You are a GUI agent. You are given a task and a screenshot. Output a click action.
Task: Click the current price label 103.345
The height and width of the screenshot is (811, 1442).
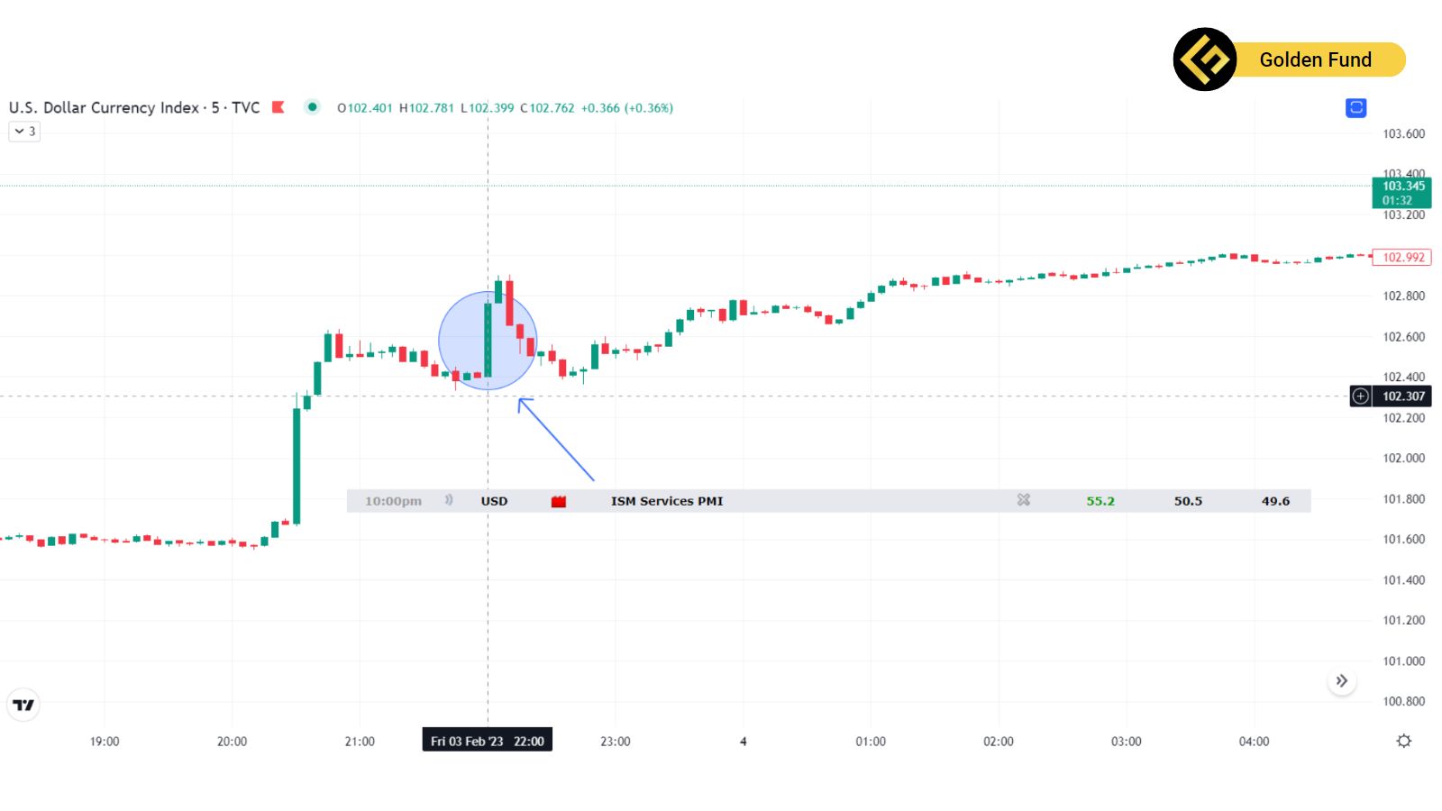point(1401,193)
